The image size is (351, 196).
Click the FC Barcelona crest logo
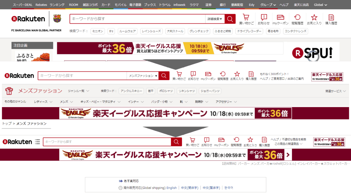(x=57, y=19)
